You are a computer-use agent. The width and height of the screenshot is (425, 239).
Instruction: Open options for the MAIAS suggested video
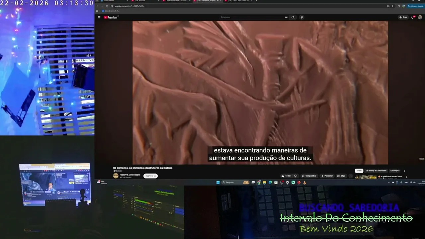click(x=406, y=177)
